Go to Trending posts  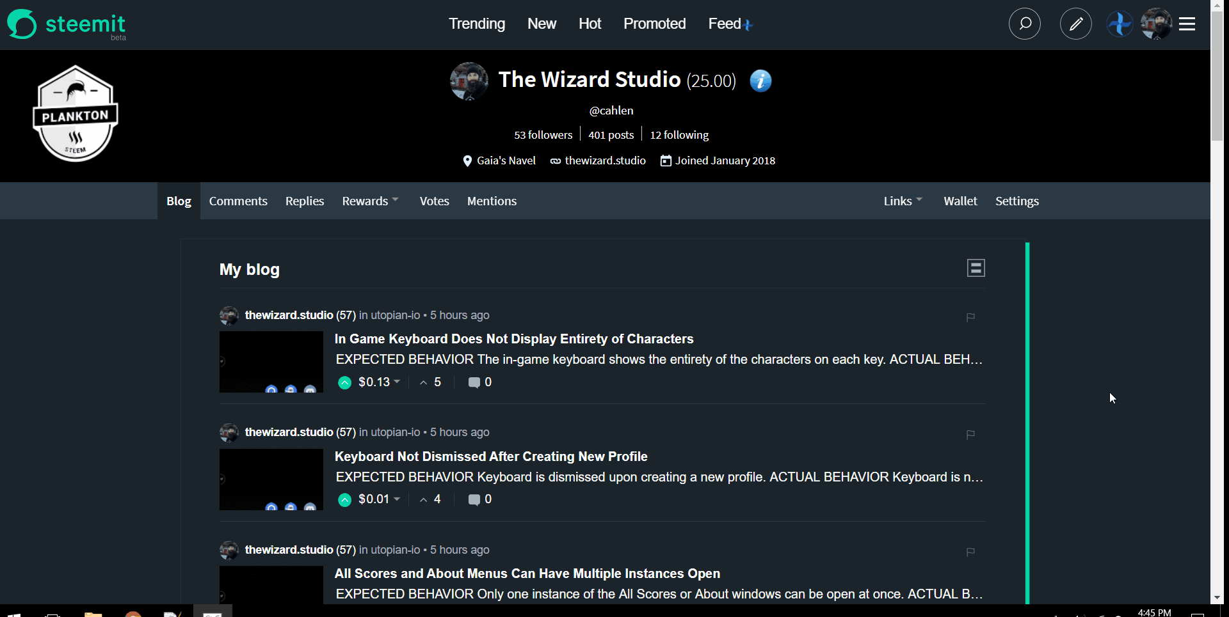coord(477,24)
